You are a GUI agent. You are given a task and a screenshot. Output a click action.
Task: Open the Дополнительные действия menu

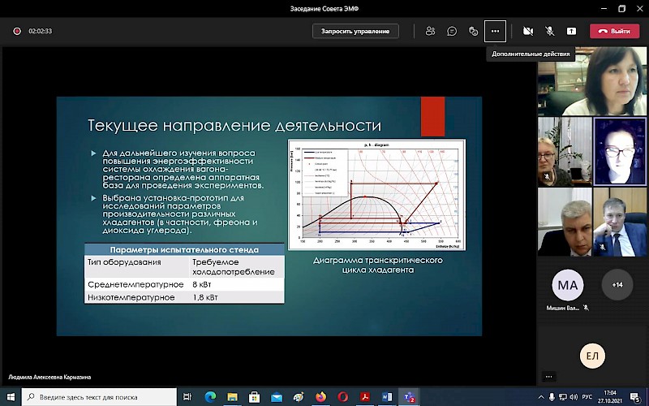point(495,31)
